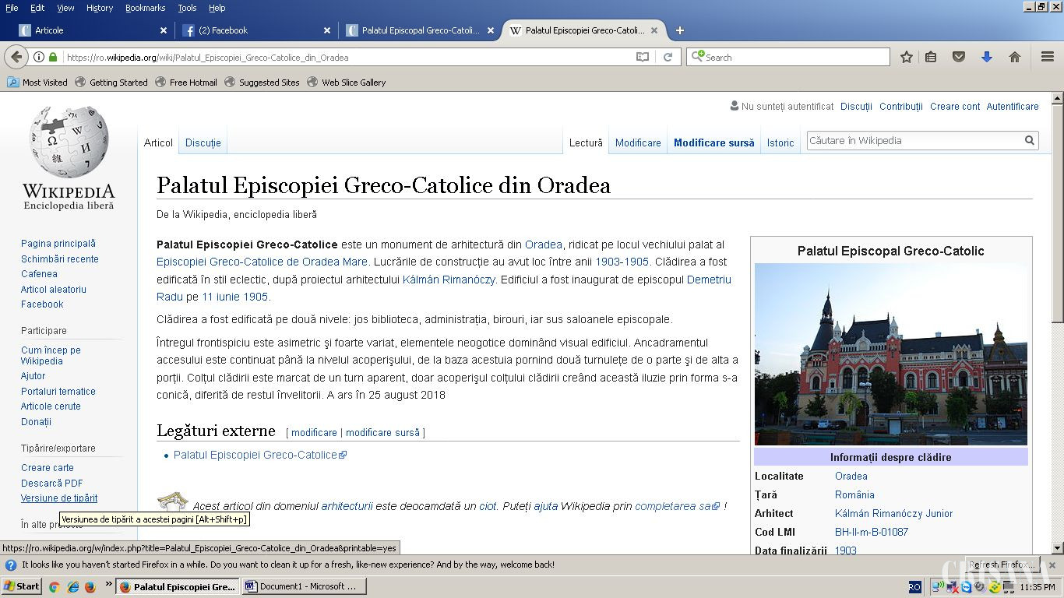Screen dimensions: 1064x598
Task: Open the Istoric tab of the article
Action: (780, 142)
